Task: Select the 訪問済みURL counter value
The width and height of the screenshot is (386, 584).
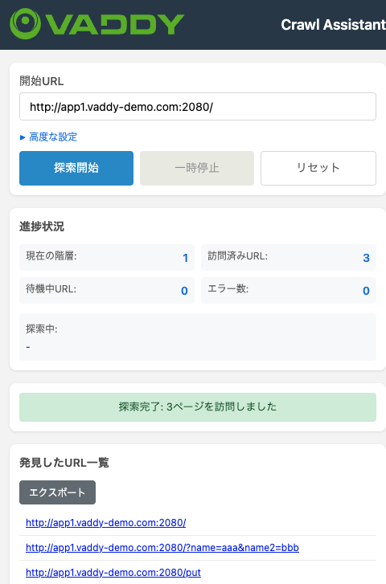Action: pyautogui.click(x=366, y=258)
